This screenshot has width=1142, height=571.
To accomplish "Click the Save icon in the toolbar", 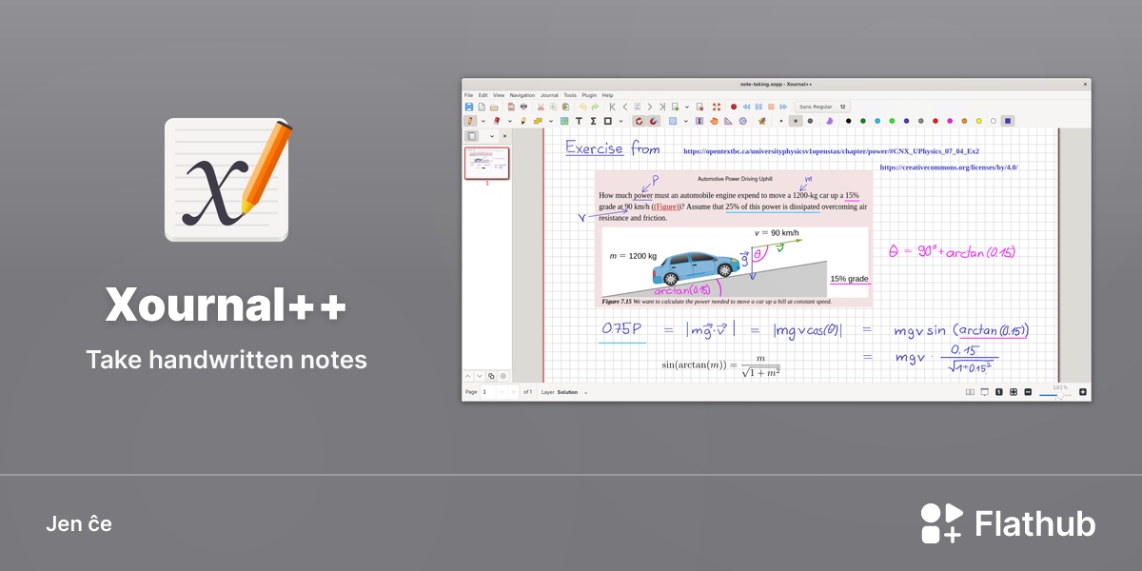I will pos(469,107).
